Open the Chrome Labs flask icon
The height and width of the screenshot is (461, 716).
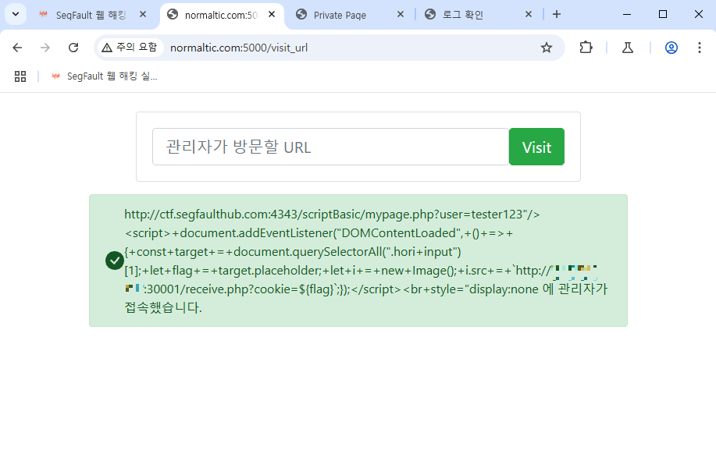click(x=628, y=48)
